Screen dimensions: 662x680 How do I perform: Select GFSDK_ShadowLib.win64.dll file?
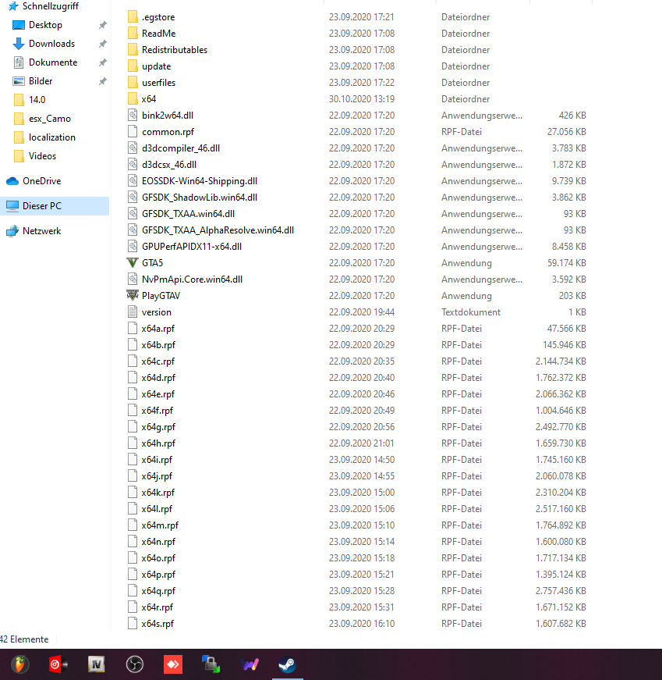pyautogui.click(x=200, y=198)
